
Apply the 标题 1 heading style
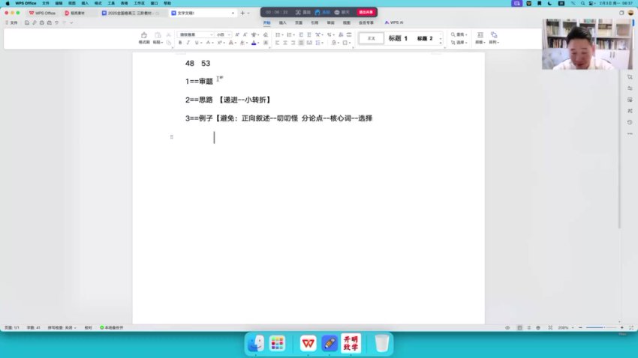click(x=398, y=38)
